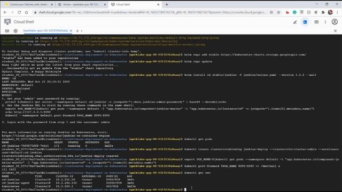Open the Chrome three-dot menu
Screen dimensions: 342x192
(x=337, y=12)
